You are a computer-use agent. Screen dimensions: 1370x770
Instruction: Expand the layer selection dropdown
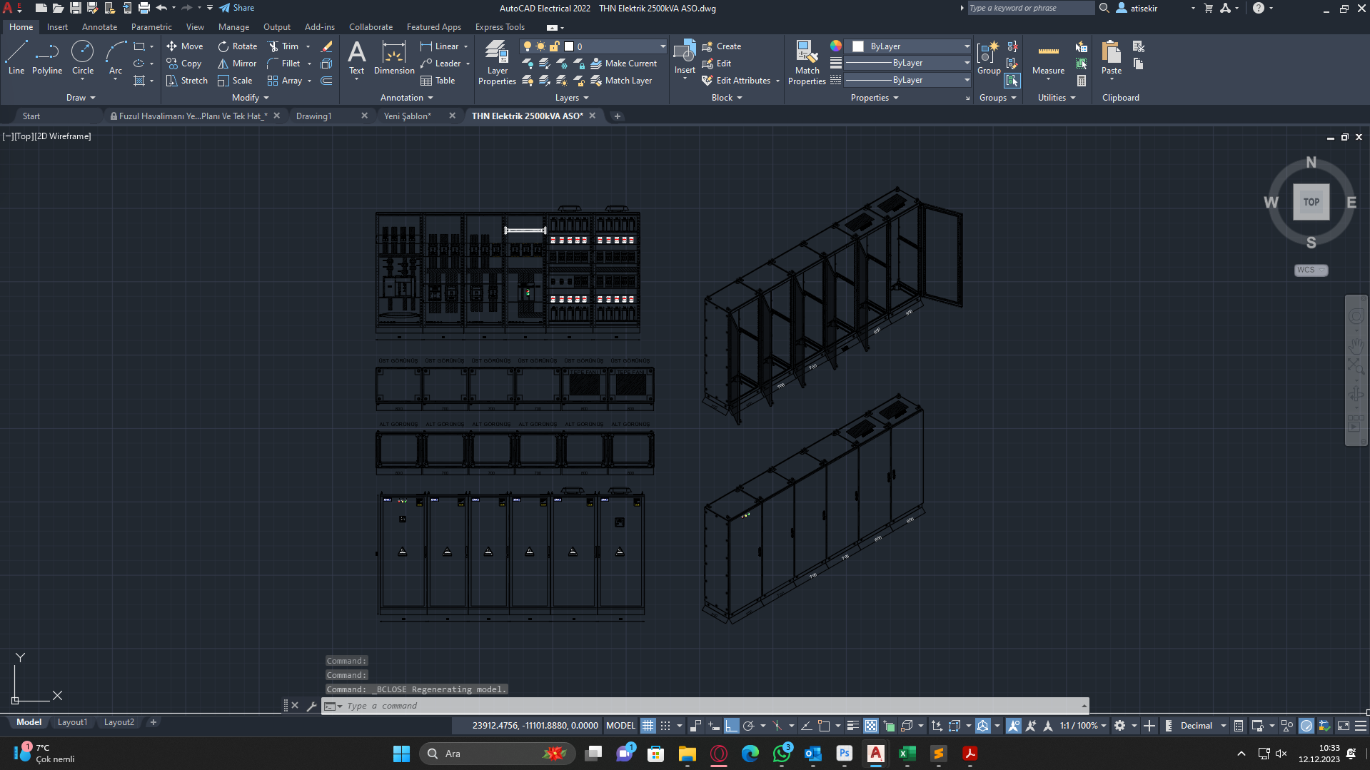[x=663, y=46]
